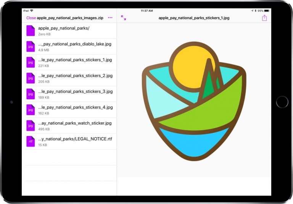Tap the 11:37 AM clock

pos(147,11)
